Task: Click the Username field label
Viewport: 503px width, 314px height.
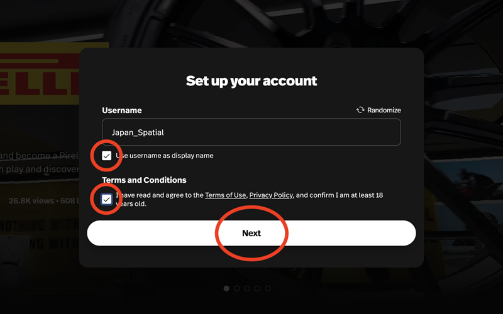Action: pyautogui.click(x=122, y=111)
